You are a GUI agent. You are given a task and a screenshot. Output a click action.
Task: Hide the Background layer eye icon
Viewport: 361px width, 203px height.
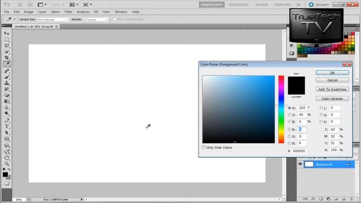pos(300,164)
